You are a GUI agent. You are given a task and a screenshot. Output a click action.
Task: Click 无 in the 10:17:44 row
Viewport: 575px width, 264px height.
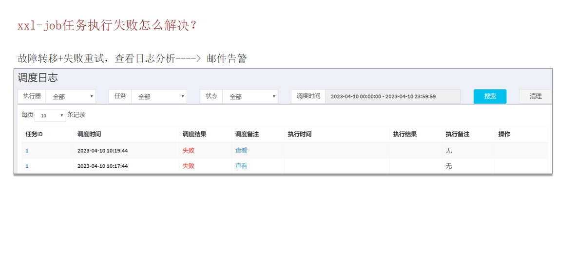coord(449,166)
